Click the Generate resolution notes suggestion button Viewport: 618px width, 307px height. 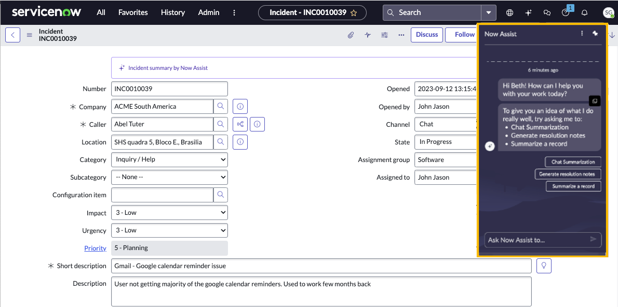click(x=568, y=174)
